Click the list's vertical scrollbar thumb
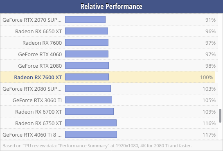Viewport: 223px width, 151px height. point(220,116)
